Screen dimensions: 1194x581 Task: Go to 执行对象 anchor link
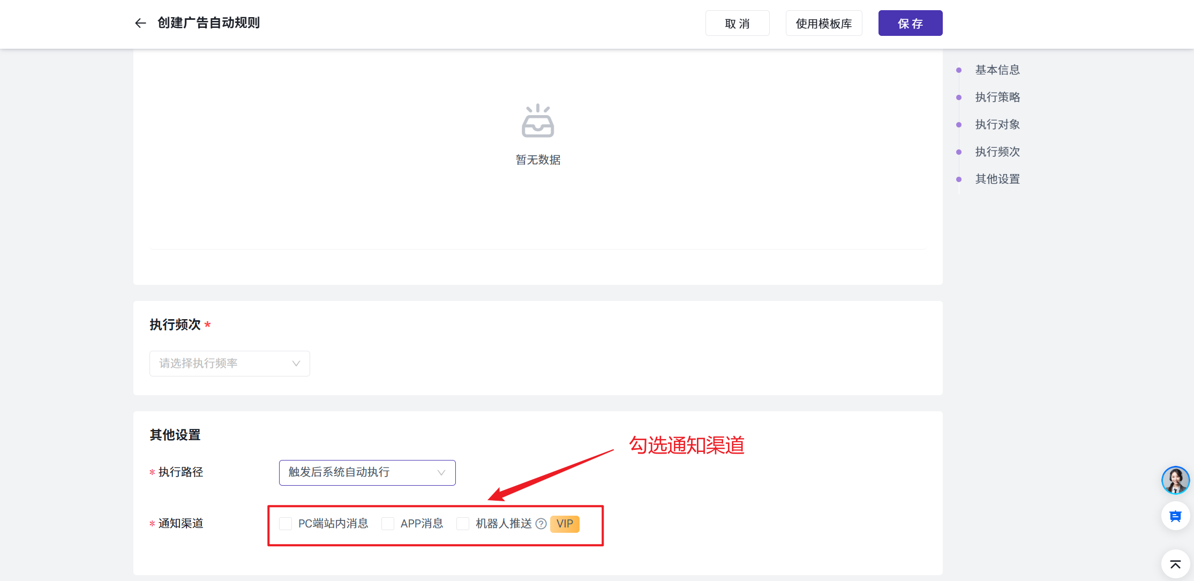pyautogui.click(x=997, y=125)
